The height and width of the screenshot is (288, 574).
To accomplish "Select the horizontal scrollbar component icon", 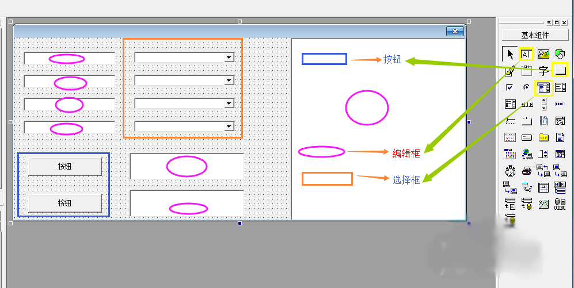I will 526,104.
